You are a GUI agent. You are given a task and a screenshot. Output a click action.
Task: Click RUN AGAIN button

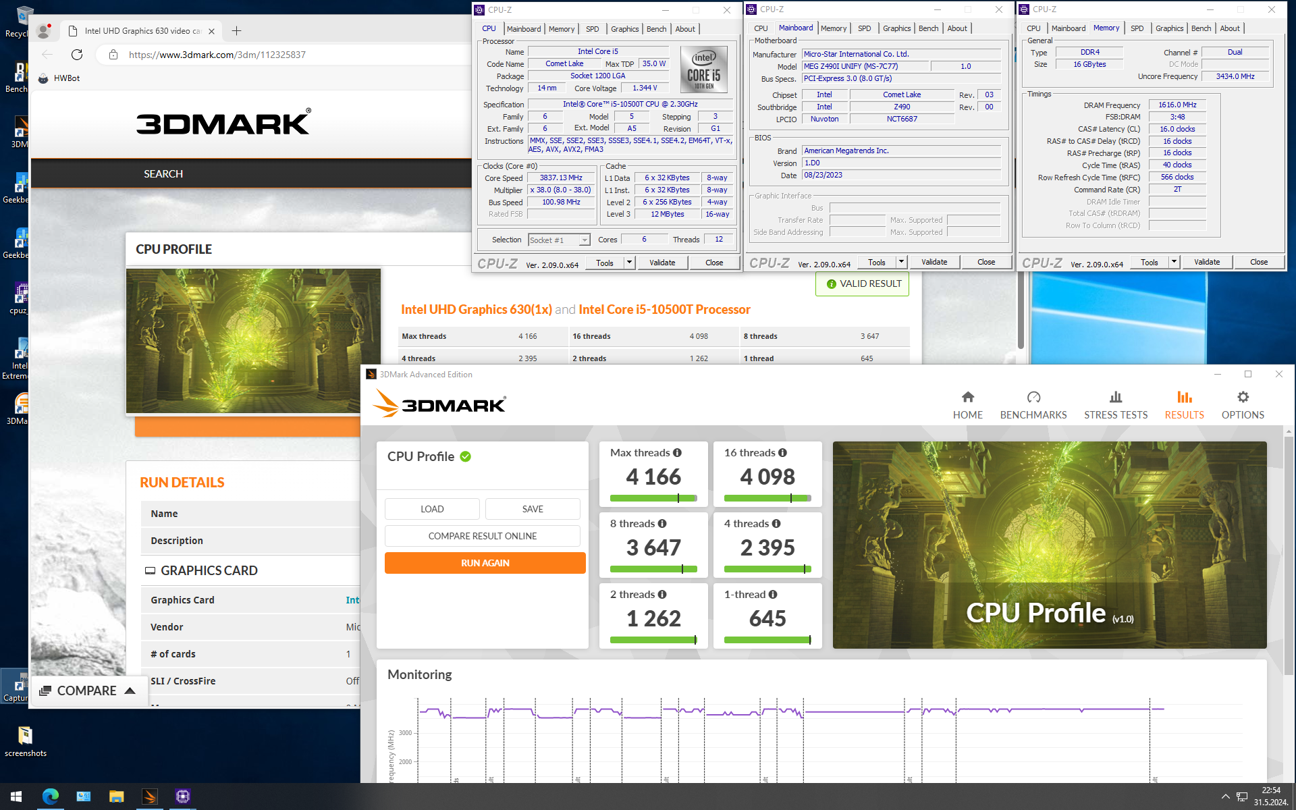(x=485, y=563)
